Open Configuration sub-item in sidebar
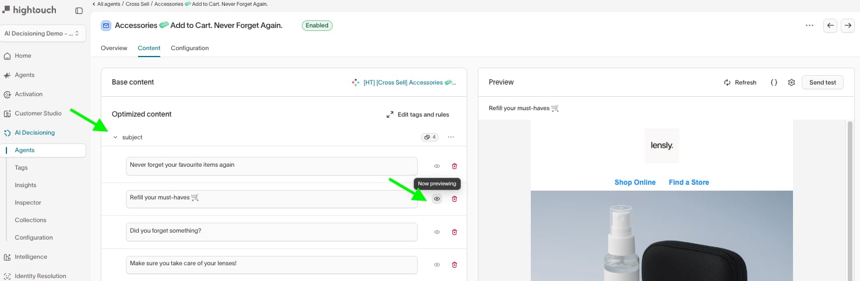This screenshot has height=281, width=860. [34, 238]
